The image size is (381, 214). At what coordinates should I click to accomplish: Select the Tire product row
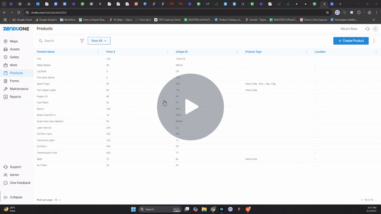(x=208, y=59)
